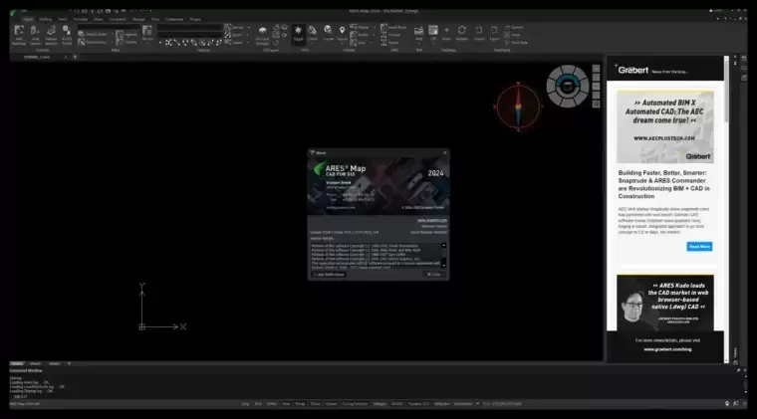The width and height of the screenshot is (757, 419).
Task: Click the Import page icon in ribbon
Action: click(479, 34)
